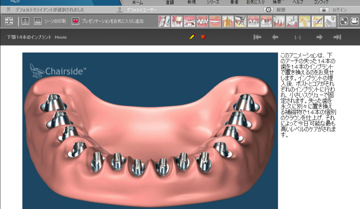The width and height of the screenshot is (360, 209).
Task: Jump to the first slide arrow
Action: tap(257, 37)
